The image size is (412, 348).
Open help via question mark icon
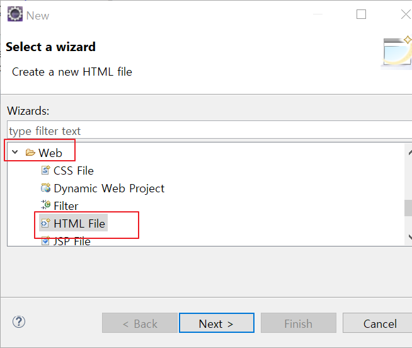click(x=19, y=322)
